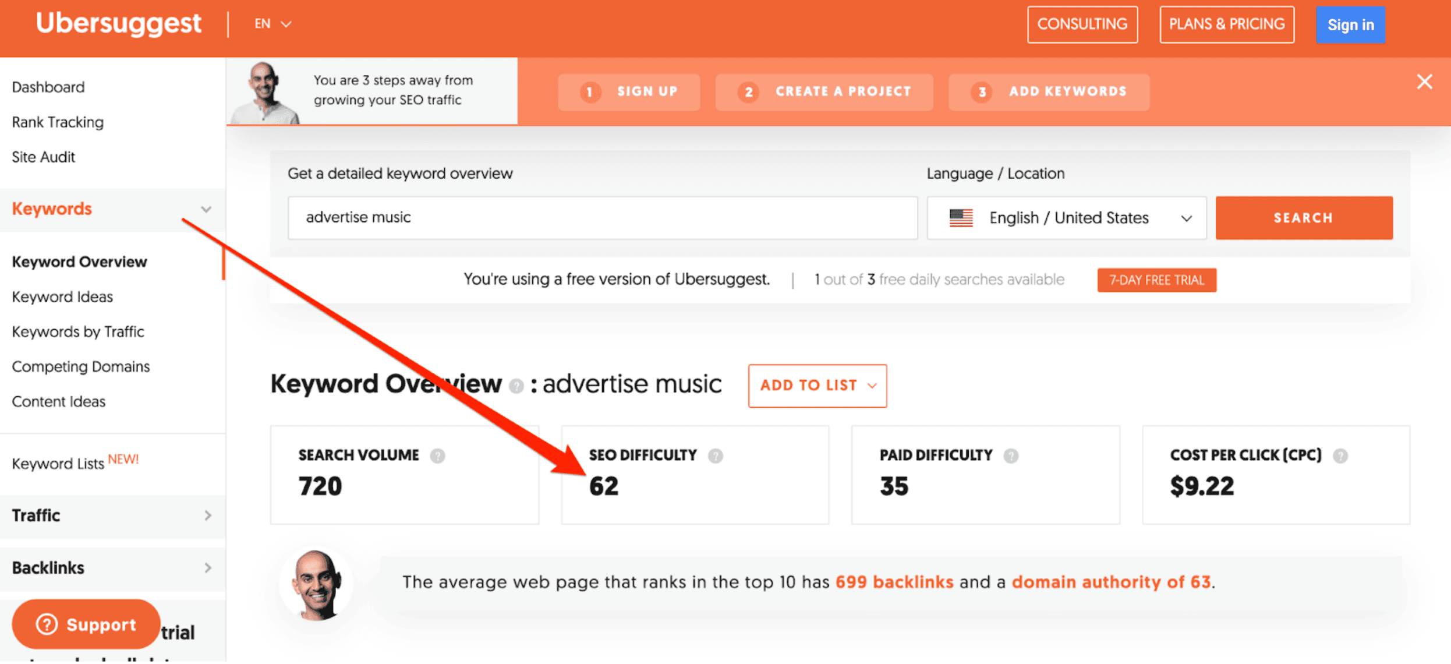Open Site Audit
This screenshot has width=1451, height=664.
[x=44, y=157]
